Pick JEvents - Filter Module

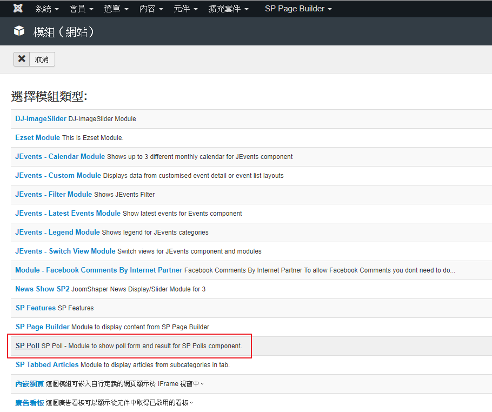coord(54,195)
